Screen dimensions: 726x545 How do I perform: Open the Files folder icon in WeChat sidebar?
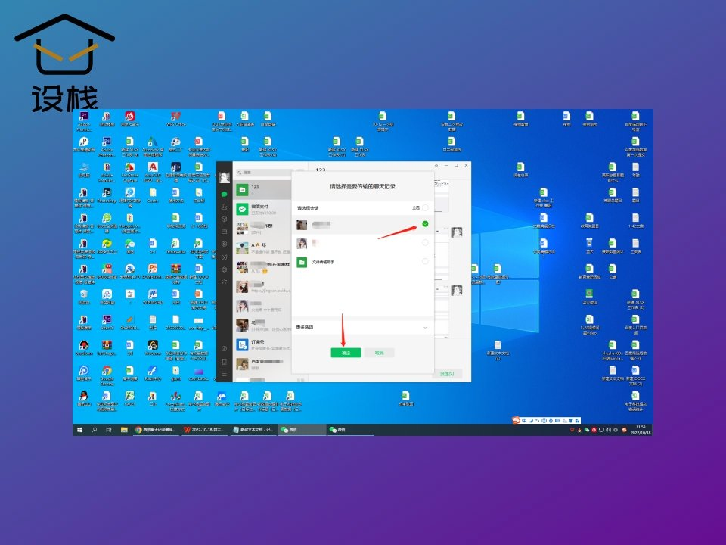(x=224, y=231)
